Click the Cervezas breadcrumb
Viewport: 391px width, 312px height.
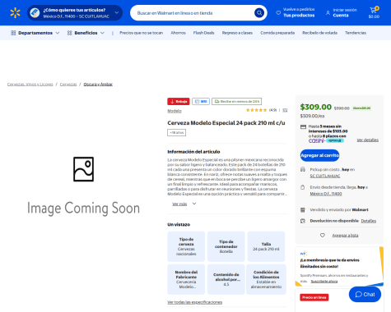68,85
